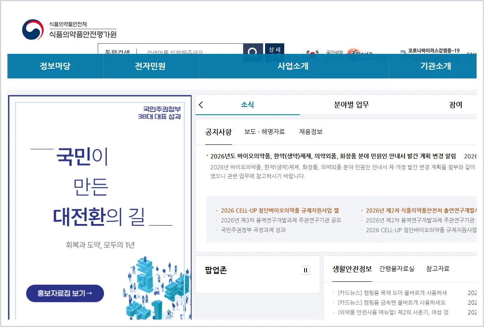Open 2026년 제3차 용역연구개발과제 주관연구기관 공모

281,220
